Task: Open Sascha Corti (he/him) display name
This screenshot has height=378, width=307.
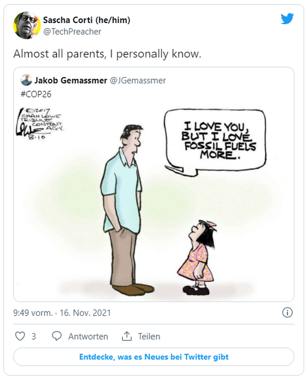Action: (x=86, y=20)
